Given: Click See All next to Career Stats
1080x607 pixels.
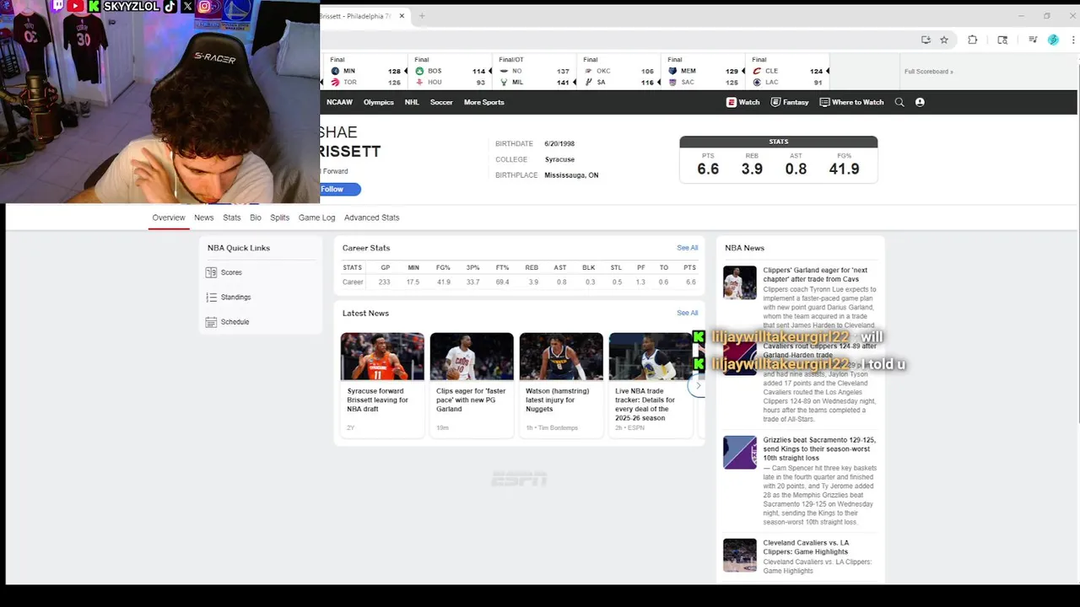Looking at the screenshot, I should point(688,248).
